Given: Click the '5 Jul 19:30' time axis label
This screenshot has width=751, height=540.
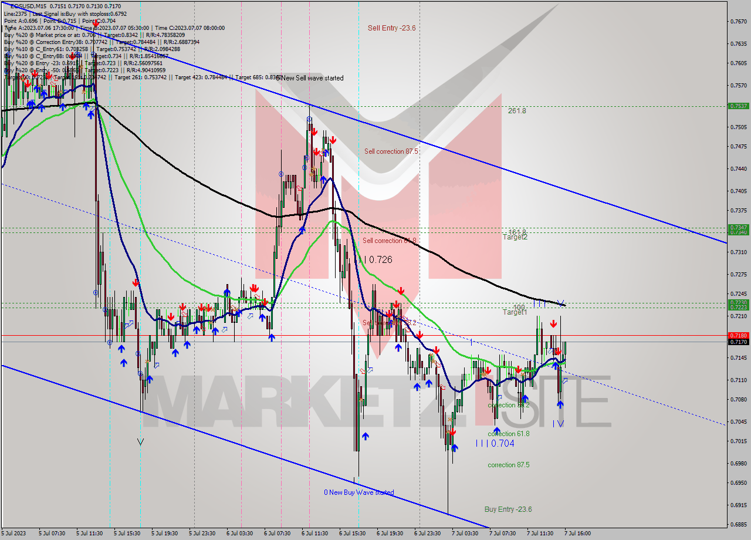Looking at the screenshot, I should [164, 534].
